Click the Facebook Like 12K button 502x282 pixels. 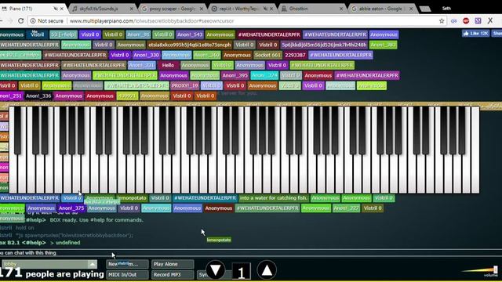pyautogui.click(x=475, y=33)
